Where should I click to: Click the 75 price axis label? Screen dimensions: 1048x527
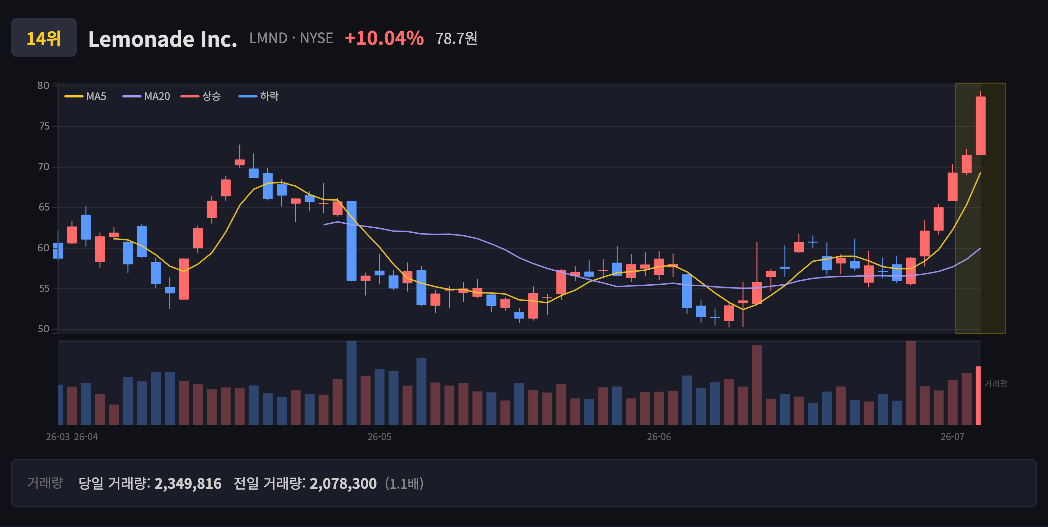click(x=44, y=126)
